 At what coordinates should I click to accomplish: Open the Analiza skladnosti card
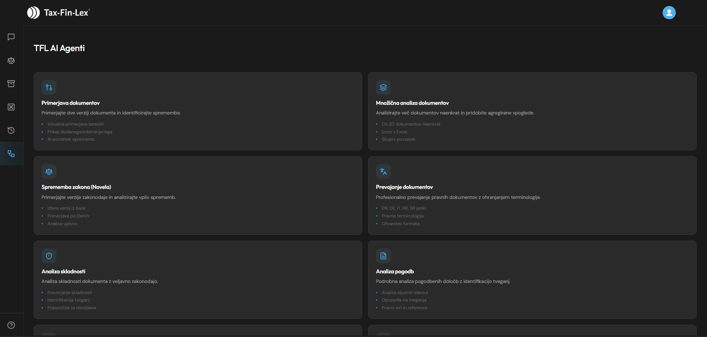(63, 271)
